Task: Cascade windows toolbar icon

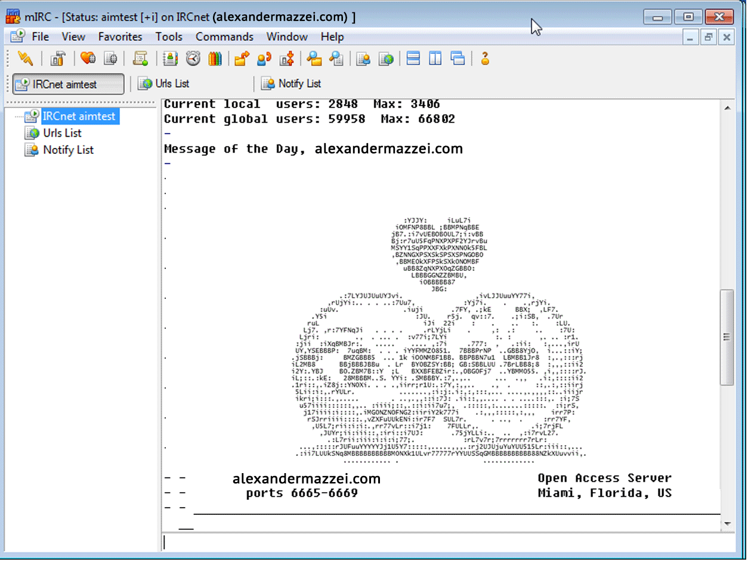Action: tap(458, 58)
